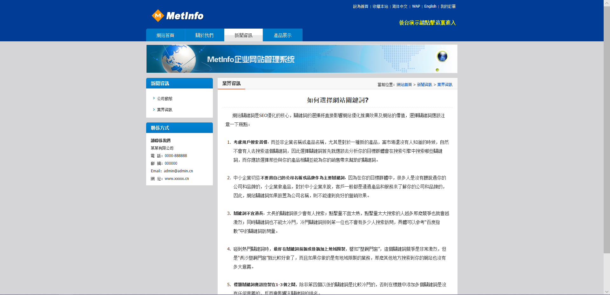Click the MetInfo logo icon
This screenshot has width=610, height=295.
(x=158, y=16)
